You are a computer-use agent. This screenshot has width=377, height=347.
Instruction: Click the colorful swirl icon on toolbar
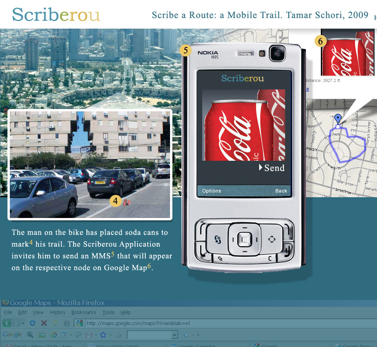53,335
